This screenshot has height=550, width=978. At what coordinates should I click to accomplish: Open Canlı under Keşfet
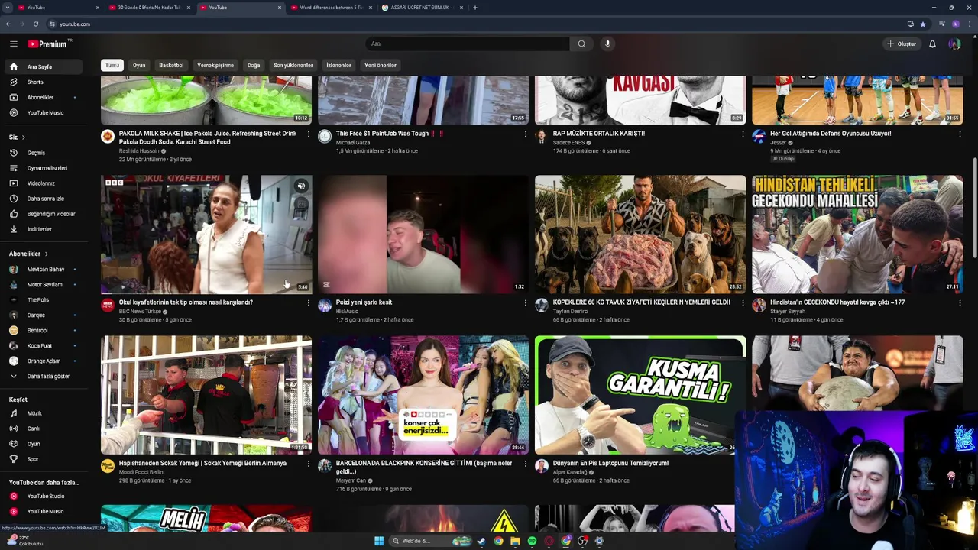[x=43, y=429]
